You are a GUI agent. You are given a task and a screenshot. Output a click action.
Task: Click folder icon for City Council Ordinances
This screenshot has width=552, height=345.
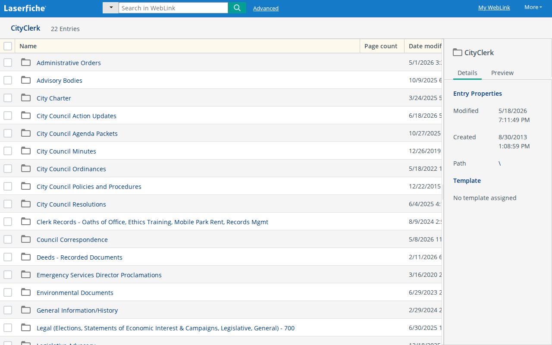coord(26,168)
